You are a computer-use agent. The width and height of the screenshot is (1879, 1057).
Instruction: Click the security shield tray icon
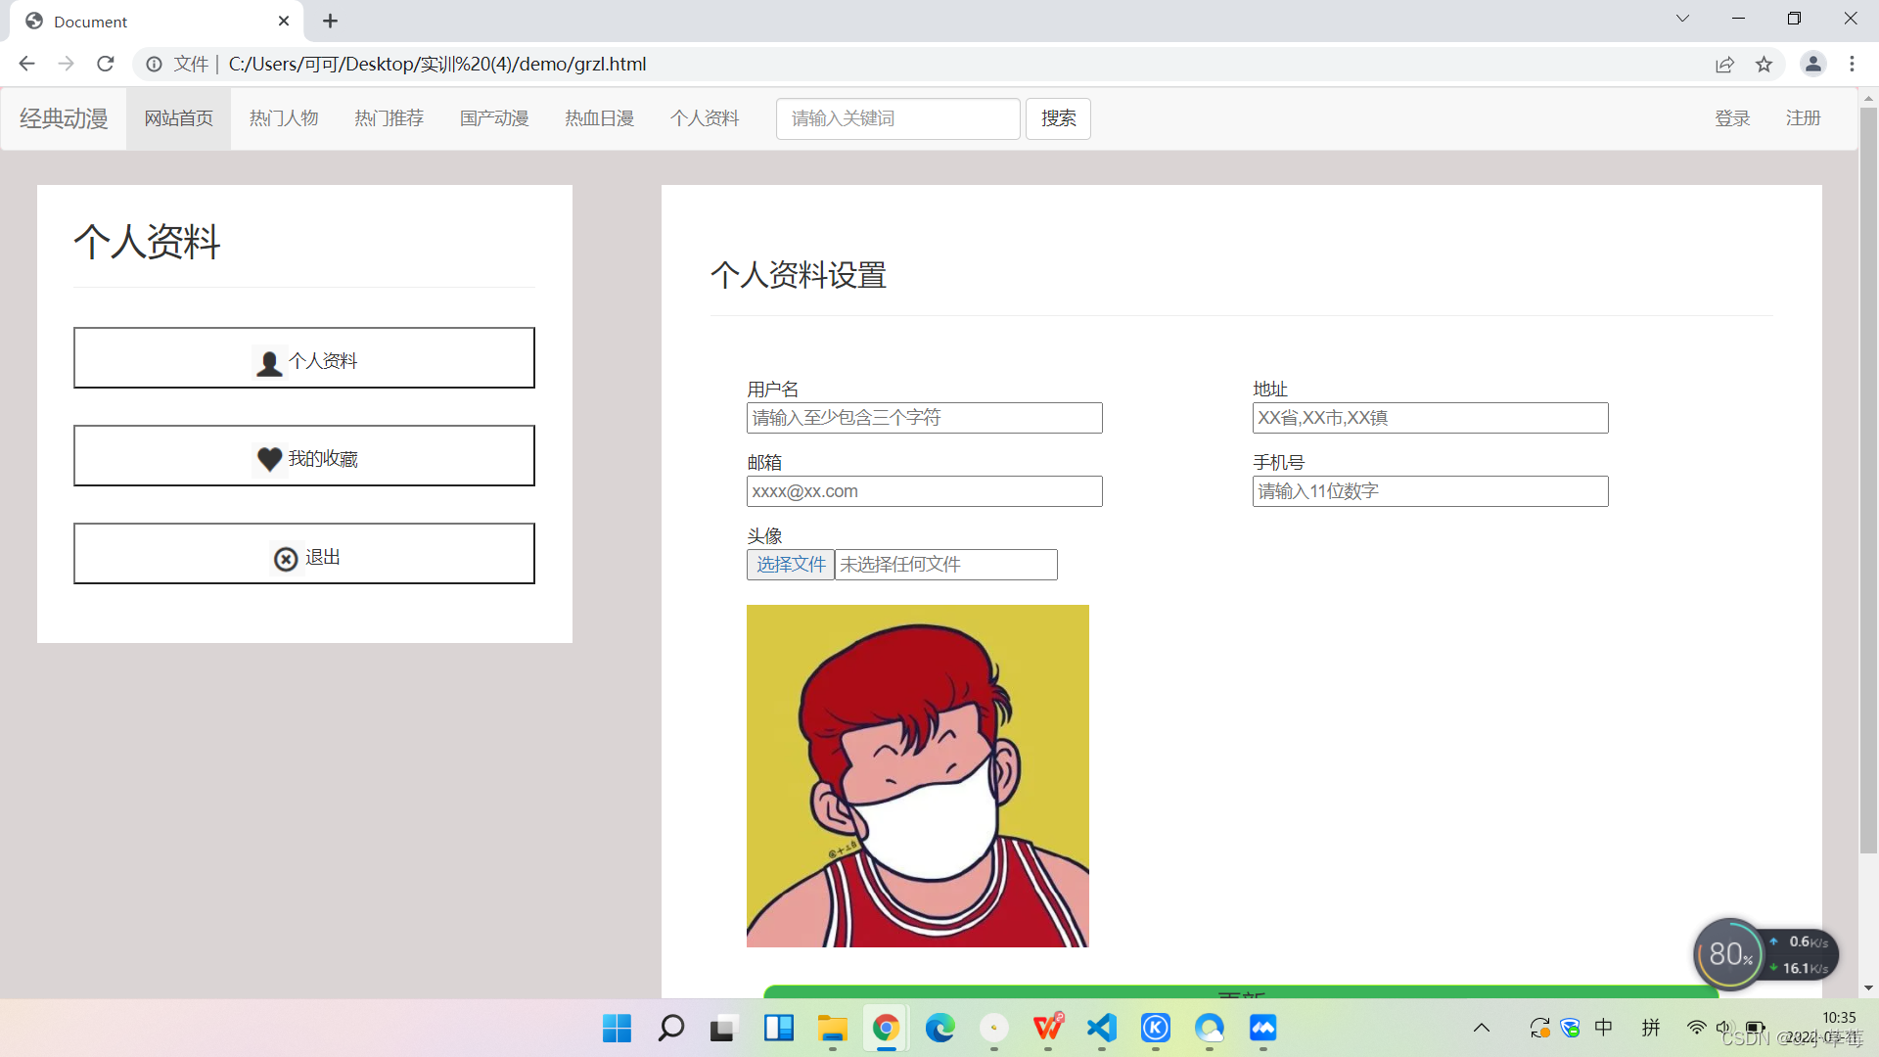pos(1570,1027)
